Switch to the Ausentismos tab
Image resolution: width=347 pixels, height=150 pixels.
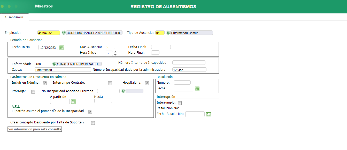coord(14,17)
